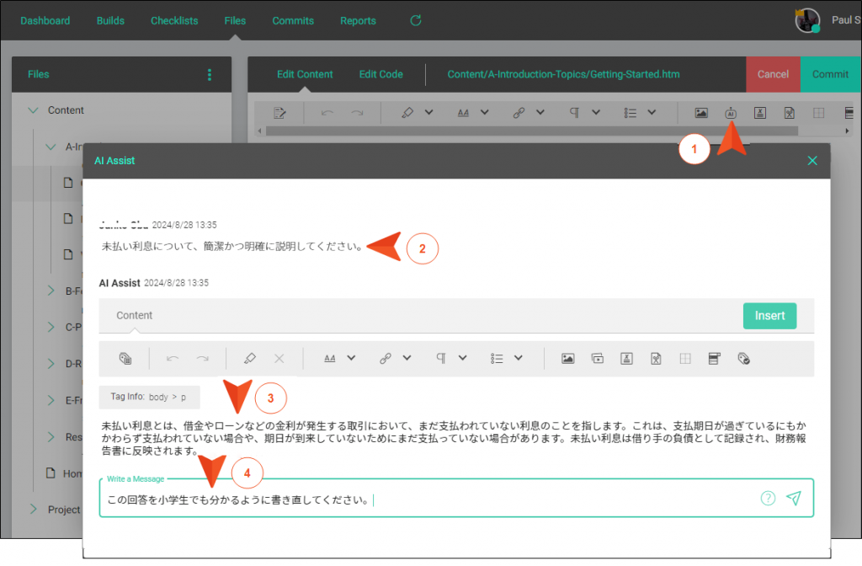Insert image using AI Assist toolbar icon

coord(568,359)
